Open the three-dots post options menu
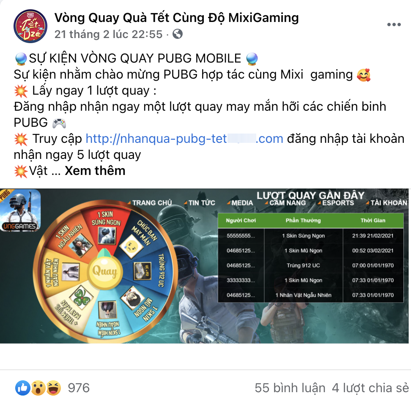 (x=394, y=25)
